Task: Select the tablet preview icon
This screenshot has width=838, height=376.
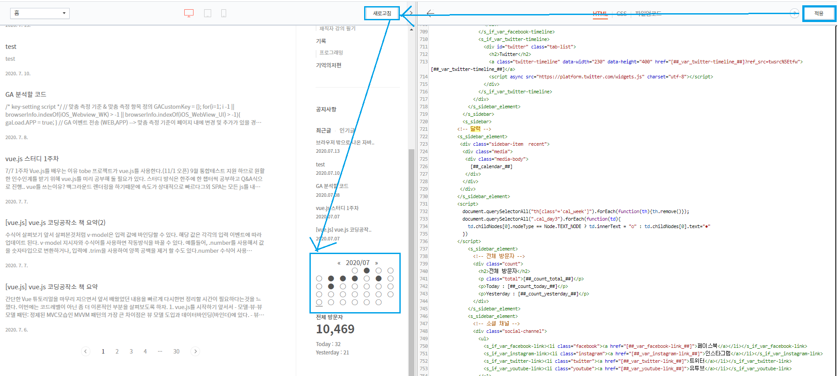Action: 208,13
